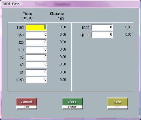Click the Clearance heading label
This screenshot has height=120, width=141.
57,14
